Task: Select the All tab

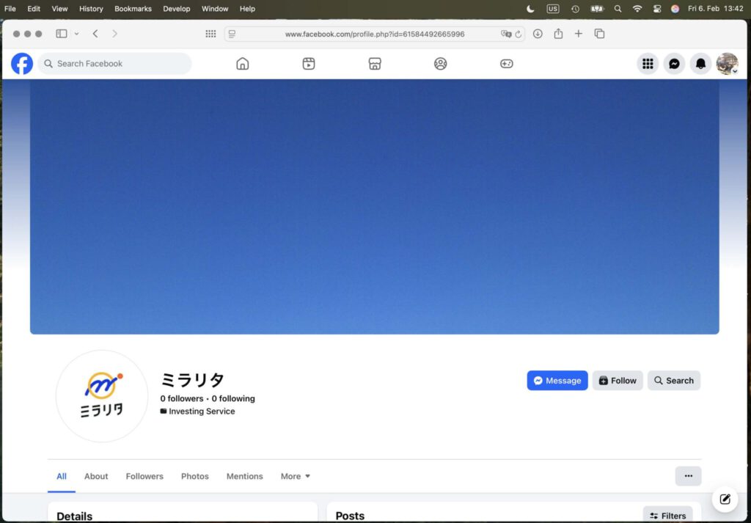Action: point(62,476)
